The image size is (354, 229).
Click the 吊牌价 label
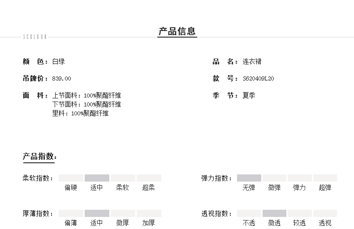tap(35, 78)
